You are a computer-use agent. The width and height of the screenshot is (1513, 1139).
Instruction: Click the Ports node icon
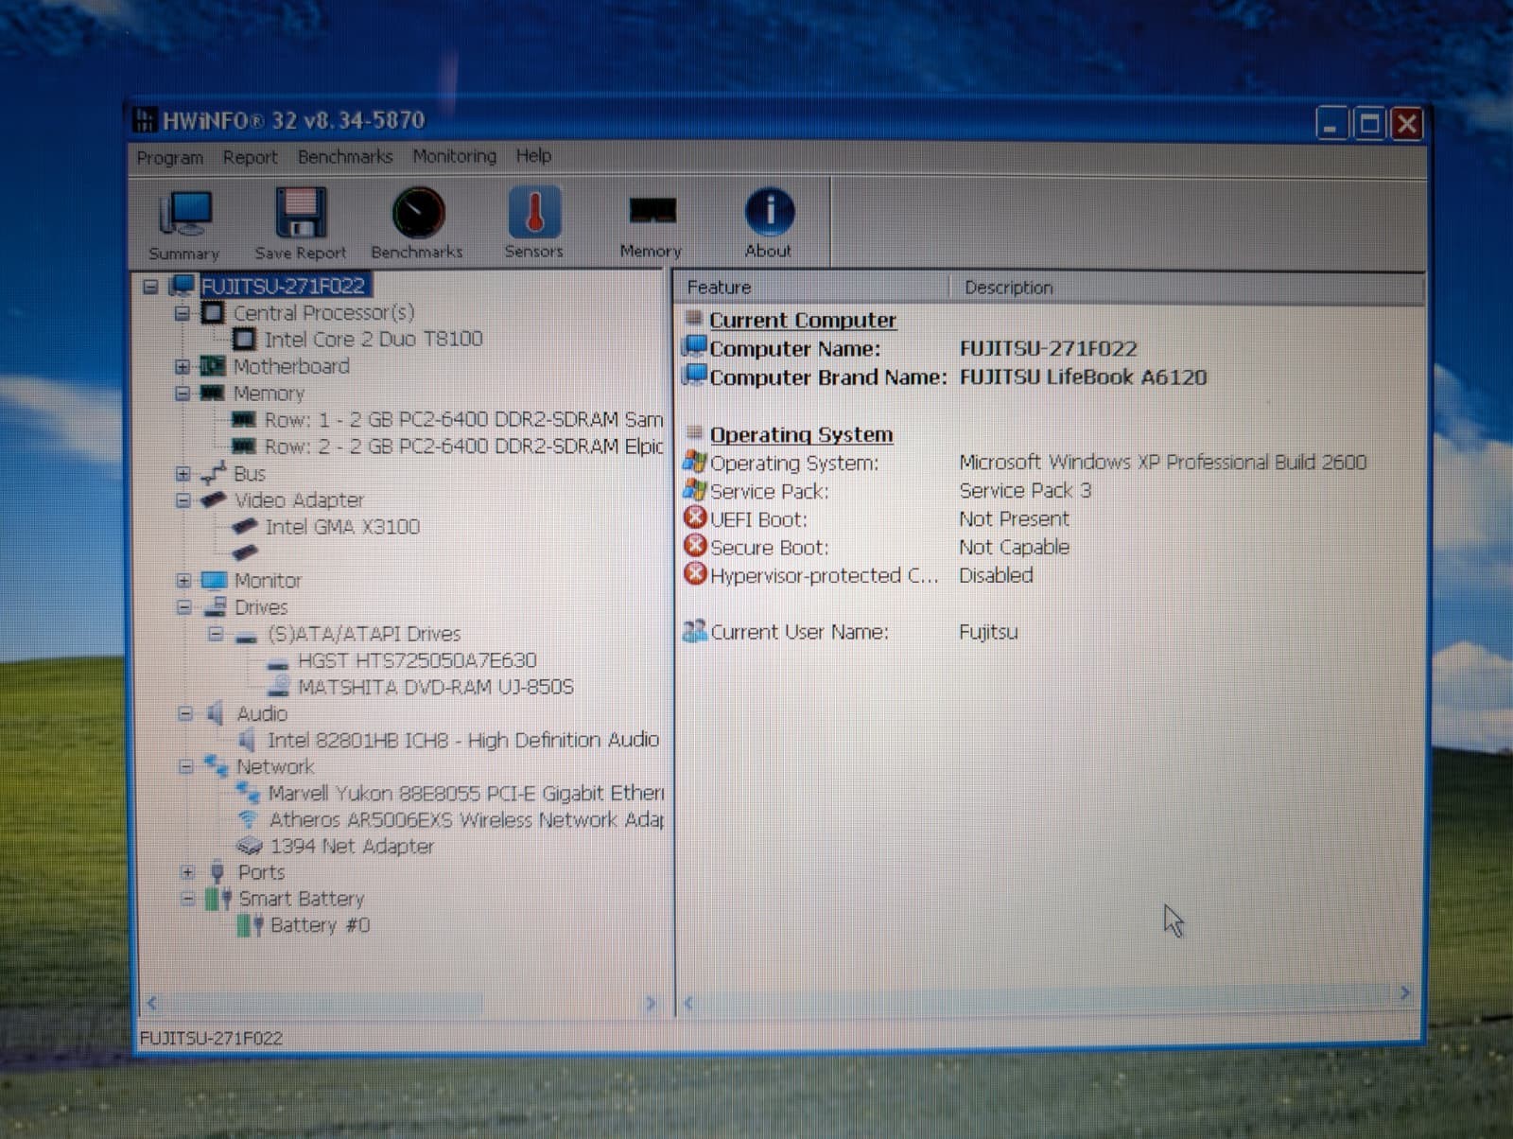tap(218, 871)
